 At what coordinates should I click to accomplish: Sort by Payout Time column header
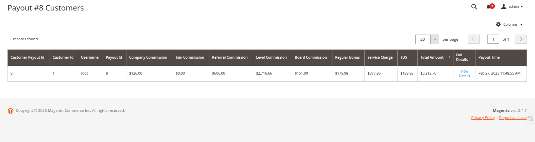tap(489, 58)
